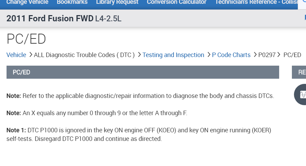This screenshot has width=306, height=166.
Task: Go to Vehicle breadcrumb link
Action: pyautogui.click(x=16, y=55)
